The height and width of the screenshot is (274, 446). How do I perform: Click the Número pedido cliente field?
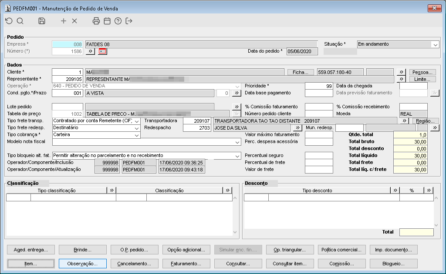(319, 114)
